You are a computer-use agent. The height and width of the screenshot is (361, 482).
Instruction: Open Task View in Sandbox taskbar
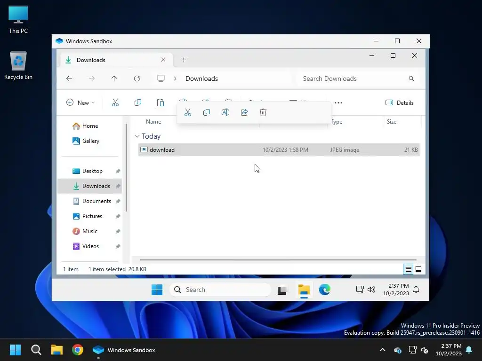pyautogui.click(x=282, y=290)
